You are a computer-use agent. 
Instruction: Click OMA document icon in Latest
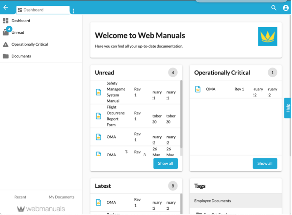click(99, 203)
